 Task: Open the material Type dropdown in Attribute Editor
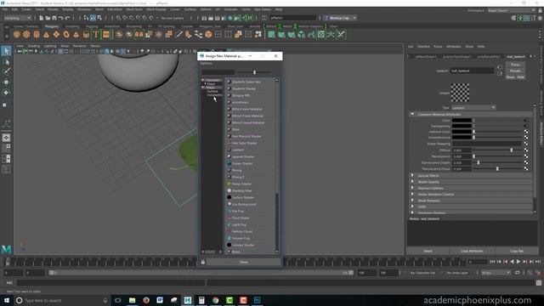pos(473,108)
